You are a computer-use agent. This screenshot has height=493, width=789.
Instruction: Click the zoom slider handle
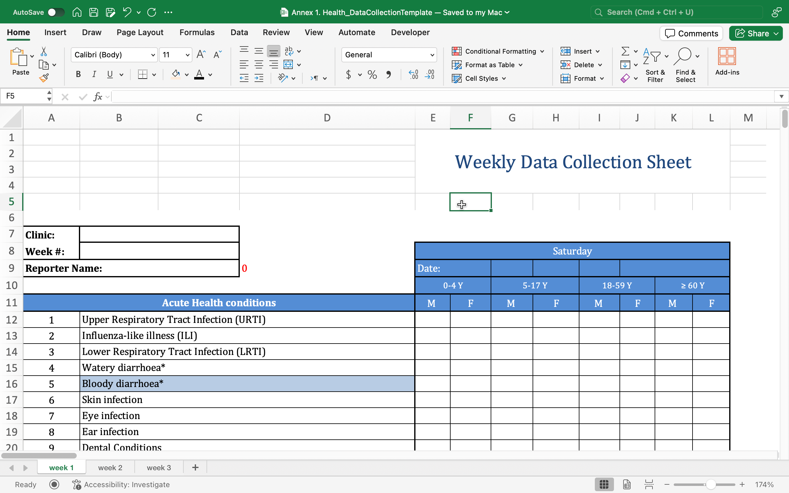pyautogui.click(x=711, y=484)
